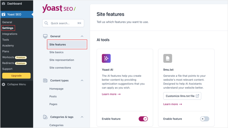Click Content types section heading label
The height and width of the screenshot is (128, 228).
[59, 80]
